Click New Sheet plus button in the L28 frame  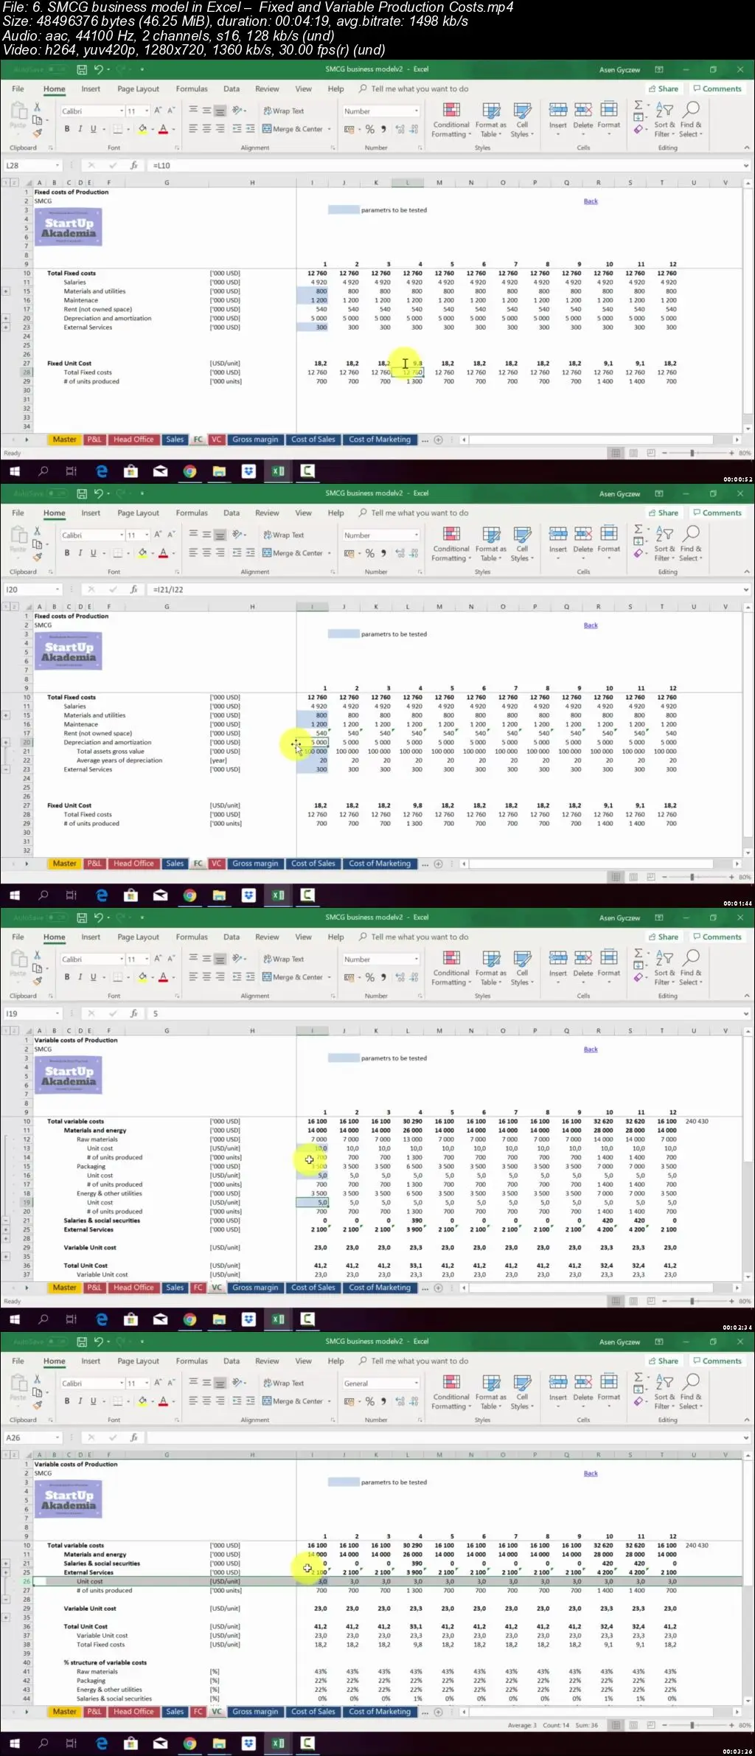(438, 440)
